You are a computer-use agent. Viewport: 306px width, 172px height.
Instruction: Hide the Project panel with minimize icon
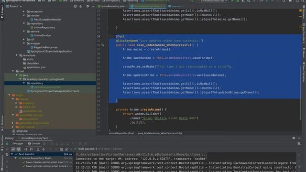click(93, 6)
